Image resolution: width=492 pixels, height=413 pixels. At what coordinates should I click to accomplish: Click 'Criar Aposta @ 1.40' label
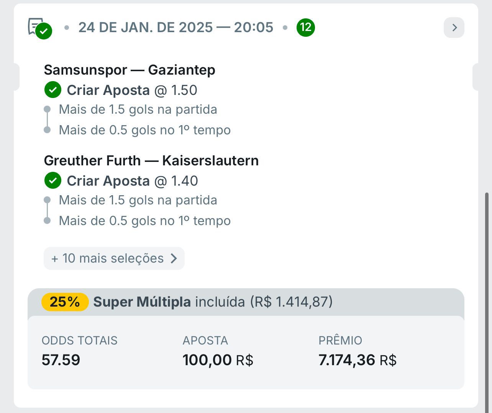[x=132, y=181]
